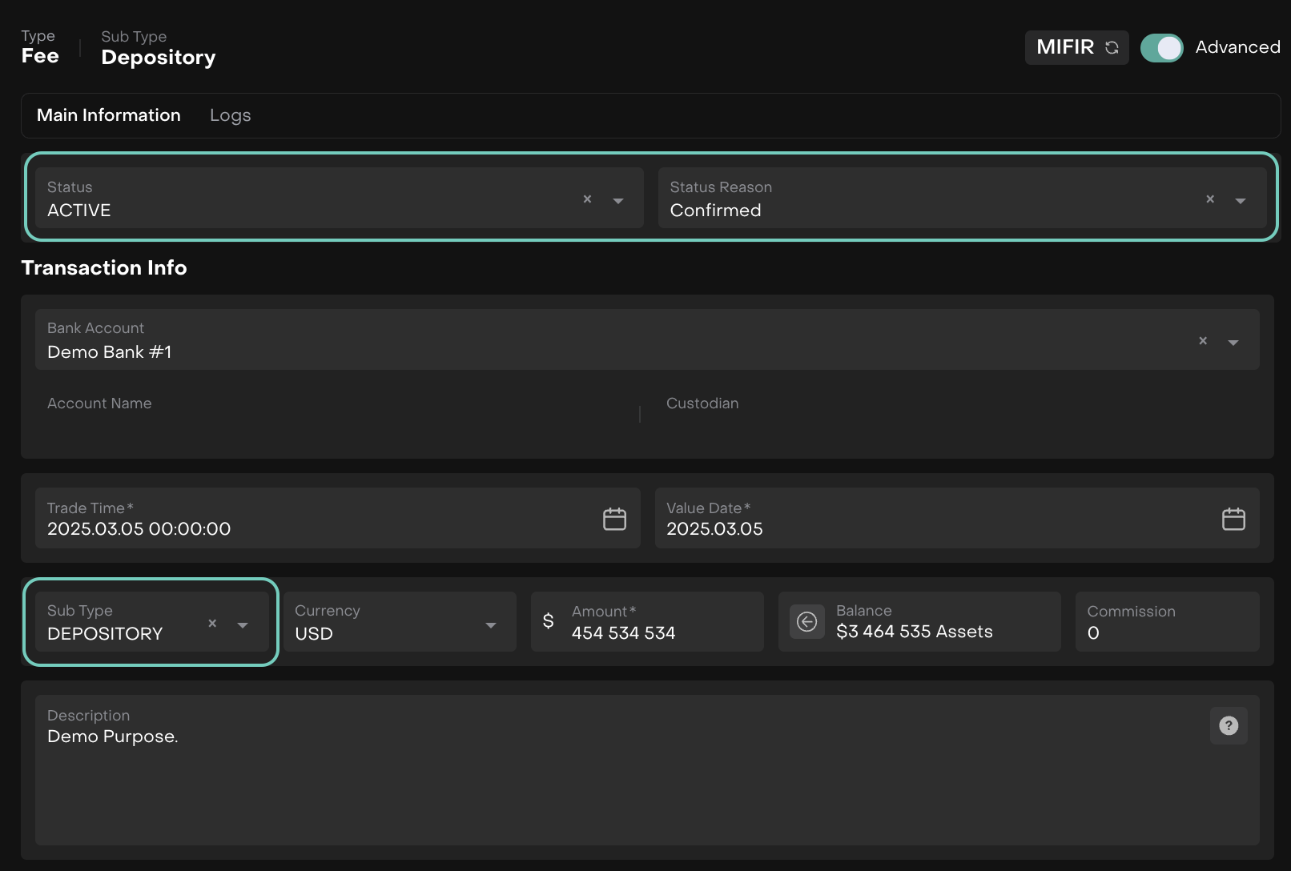Click the MIFIR refresh icon
The width and height of the screenshot is (1291, 871).
(1112, 47)
